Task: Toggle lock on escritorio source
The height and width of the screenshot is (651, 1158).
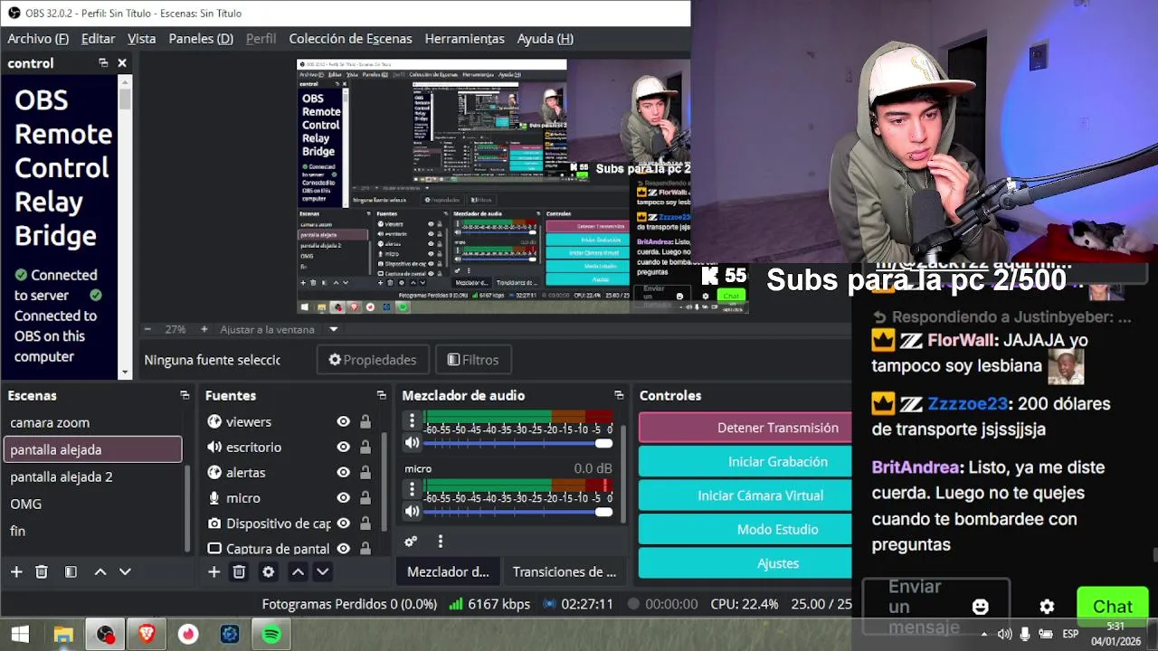Action: pos(365,447)
